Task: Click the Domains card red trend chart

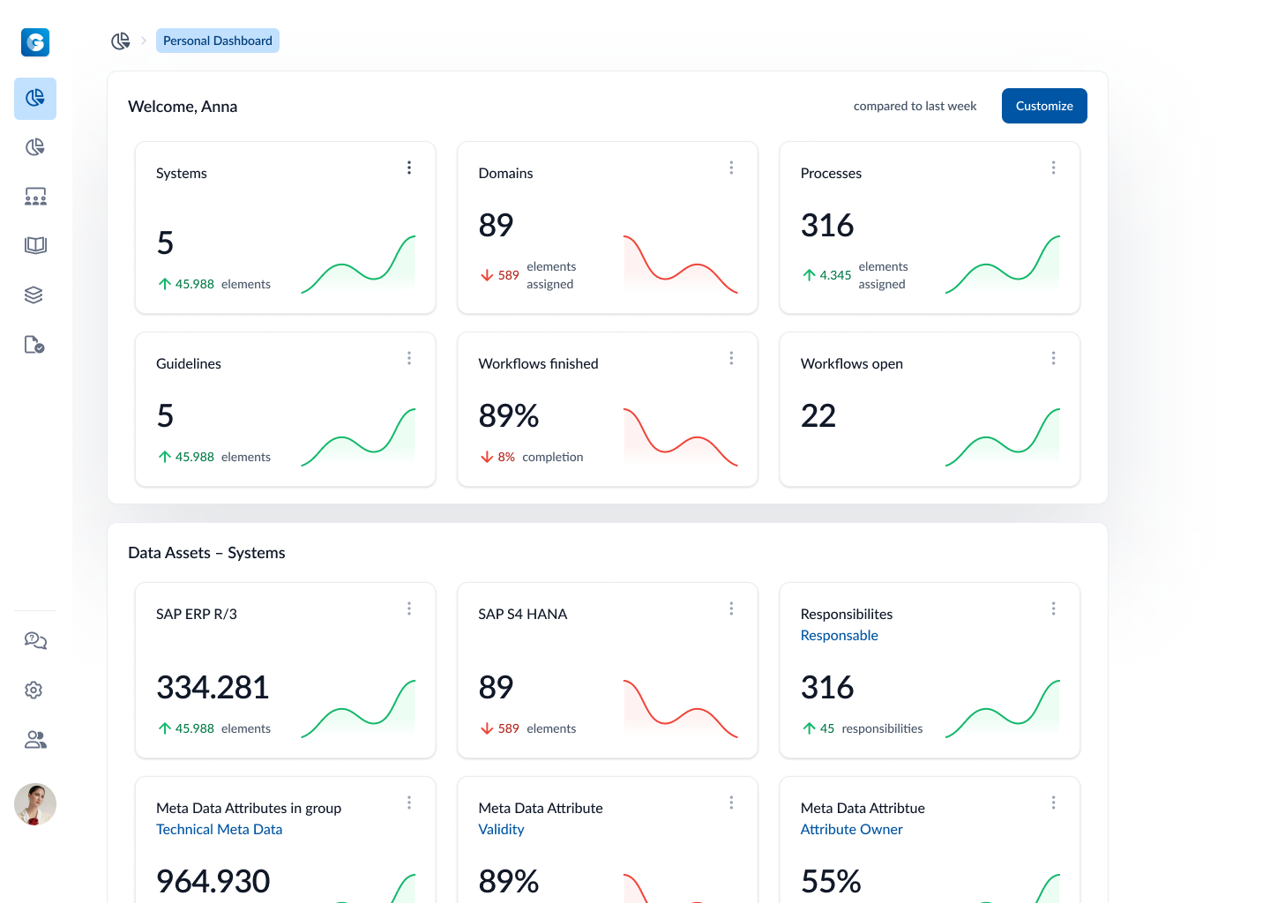Action: (x=680, y=264)
